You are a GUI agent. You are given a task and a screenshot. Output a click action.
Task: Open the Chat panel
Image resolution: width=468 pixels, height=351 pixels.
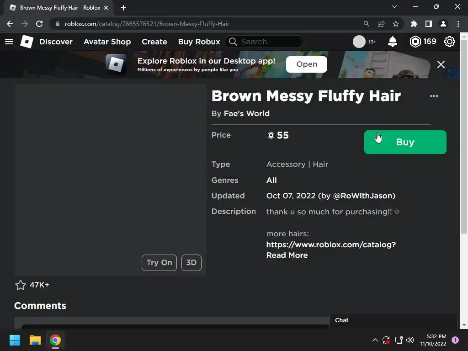tap(393, 320)
